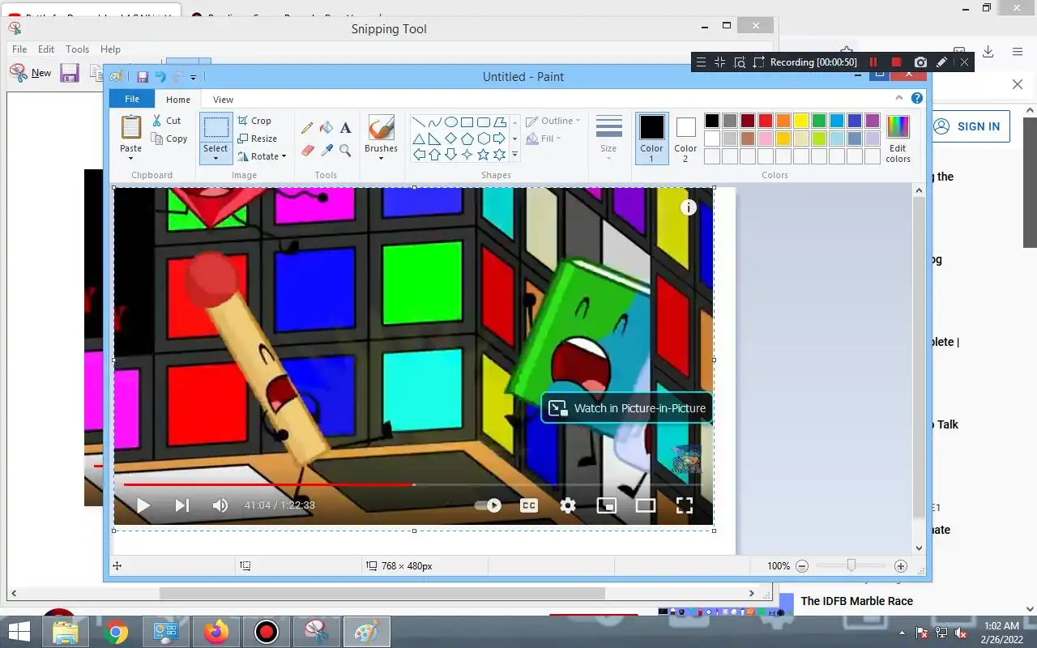Click Cut in the Clipboard group
This screenshot has height=648, width=1037.
click(x=167, y=121)
